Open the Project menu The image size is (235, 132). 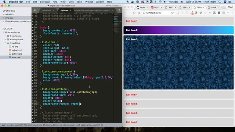89,2
